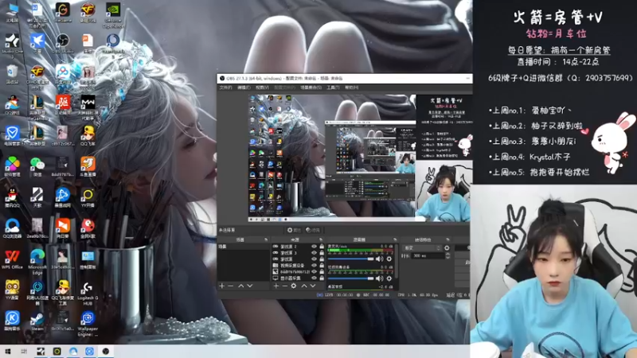Open the Studio One 3 desktop shortcut

point(12,46)
